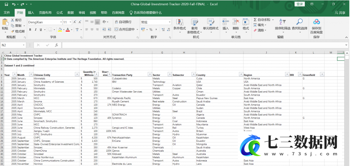Align text to the right

tap(97, 29)
